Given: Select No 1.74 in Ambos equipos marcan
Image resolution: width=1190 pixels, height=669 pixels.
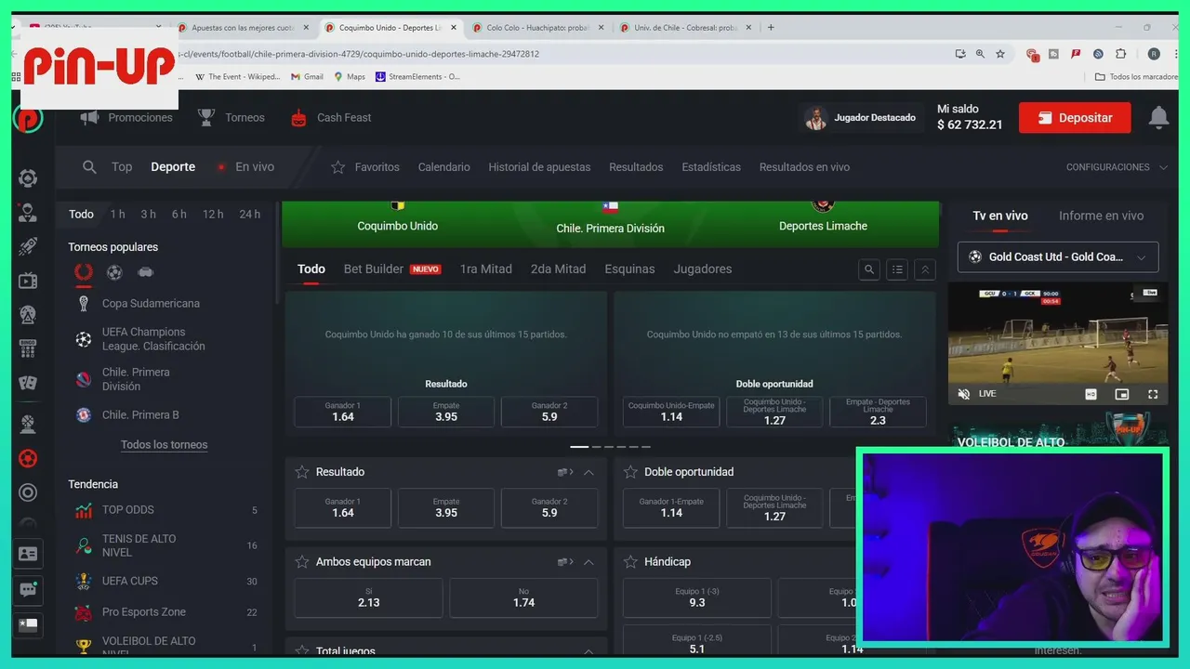Looking at the screenshot, I should (523, 597).
